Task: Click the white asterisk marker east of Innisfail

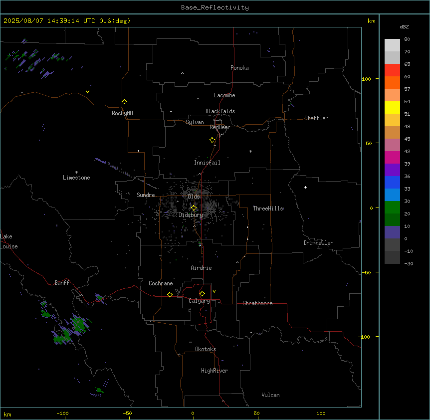Action: tap(250, 151)
